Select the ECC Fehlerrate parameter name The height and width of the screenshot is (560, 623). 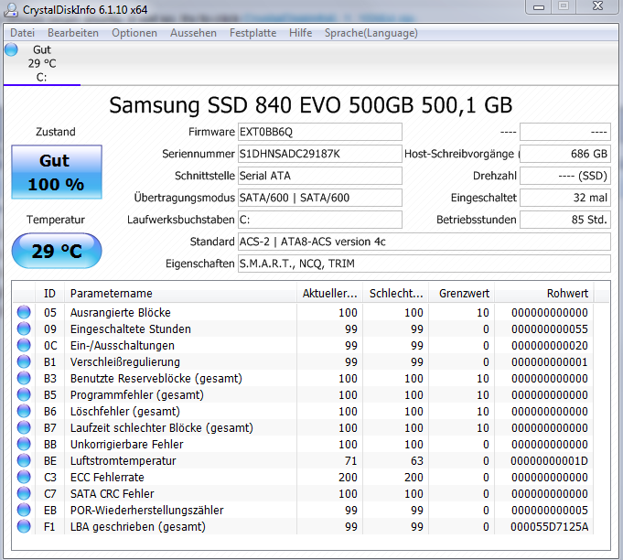(107, 478)
